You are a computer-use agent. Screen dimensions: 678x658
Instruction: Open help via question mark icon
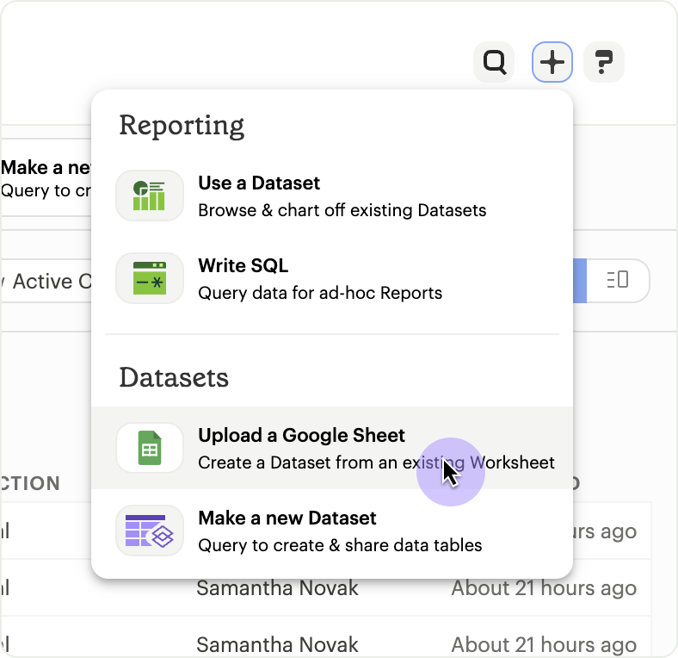[603, 62]
